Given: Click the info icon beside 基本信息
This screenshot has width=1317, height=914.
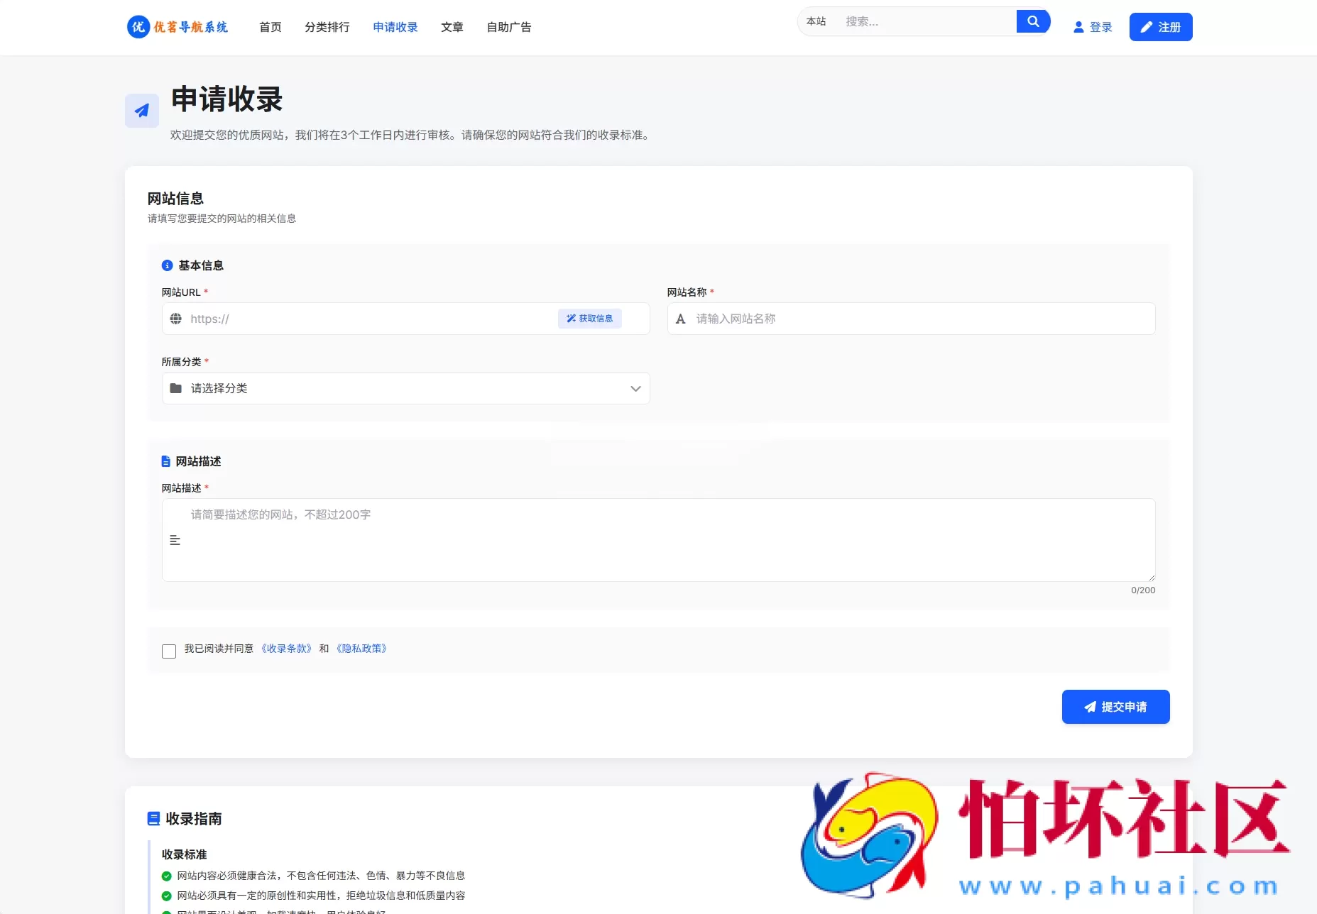Looking at the screenshot, I should point(167,265).
